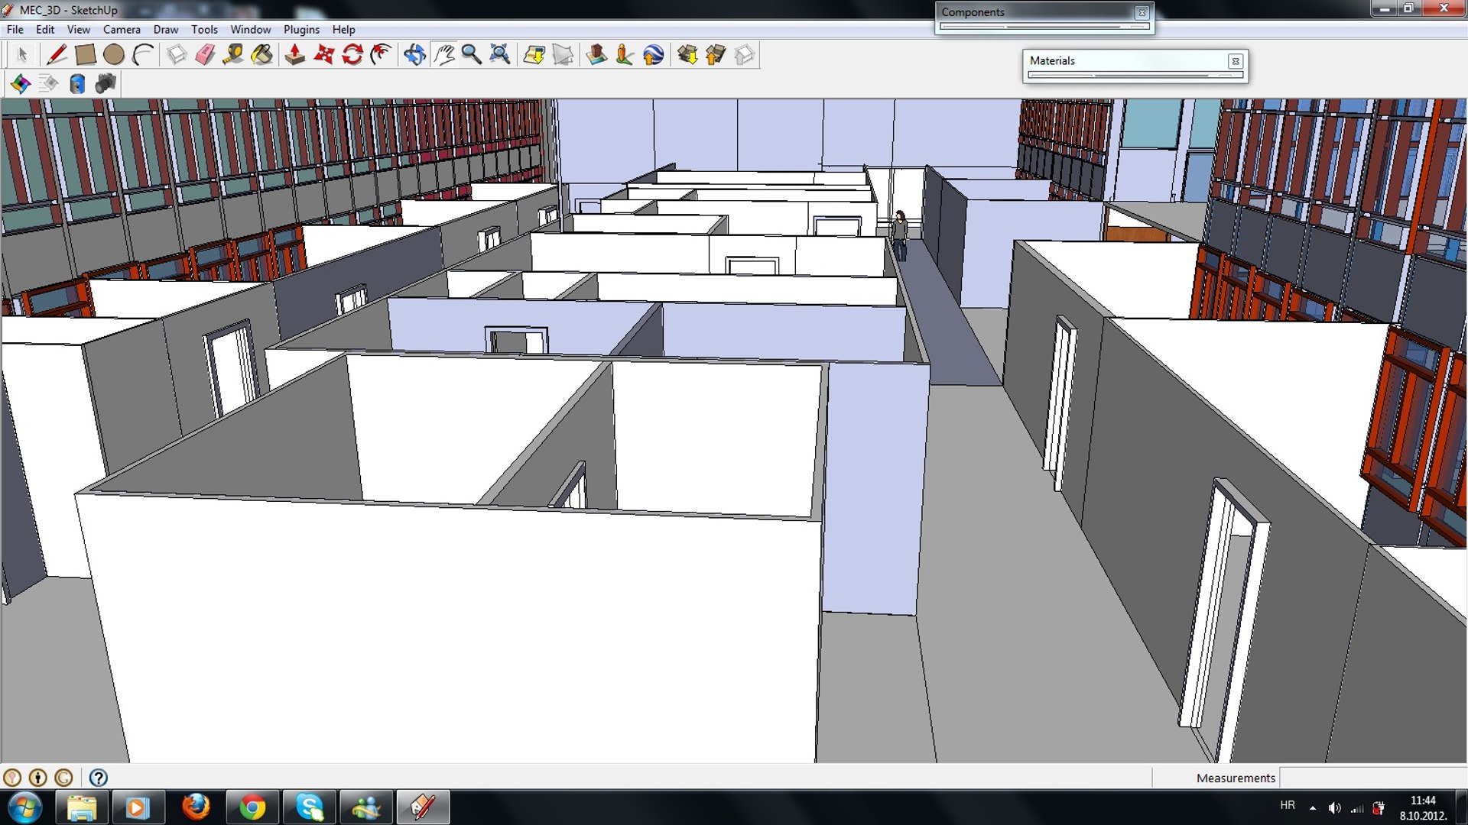
Task: Click the blue cylinder plugin icon
Action: [x=77, y=83]
